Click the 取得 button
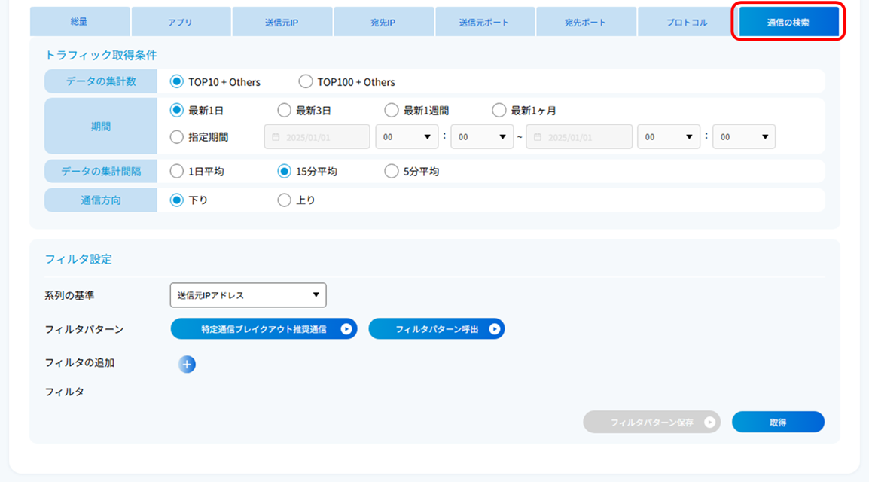Viewport: 869px width, 482px height. (x=778, y=423)
